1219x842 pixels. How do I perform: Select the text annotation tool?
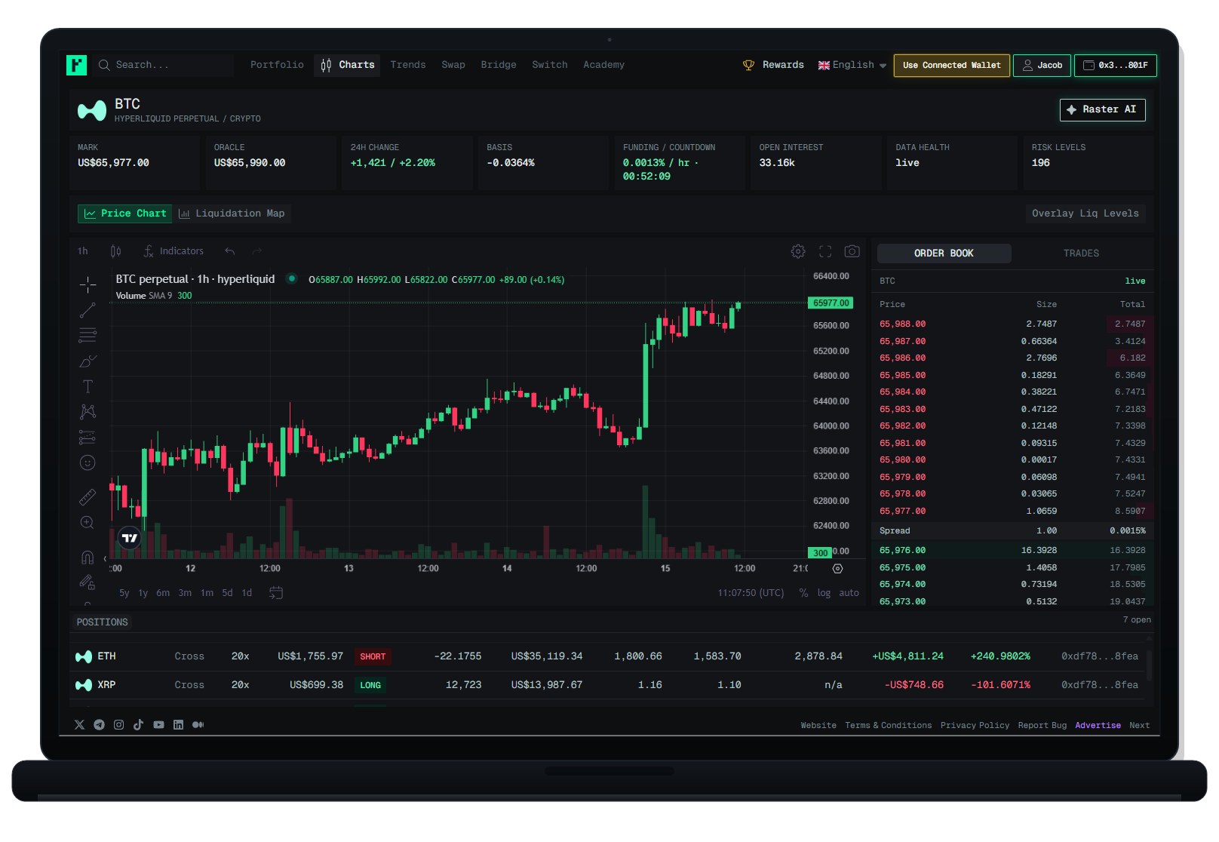tap(88, 386)
